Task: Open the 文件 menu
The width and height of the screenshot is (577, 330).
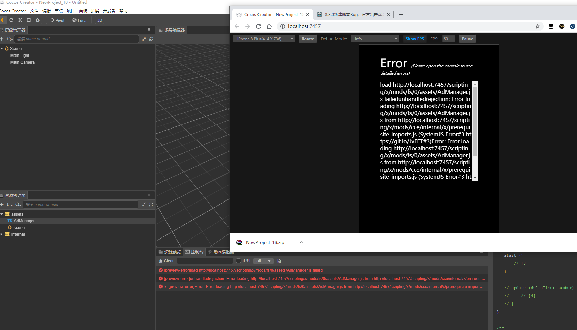Action: coord(34,11)
